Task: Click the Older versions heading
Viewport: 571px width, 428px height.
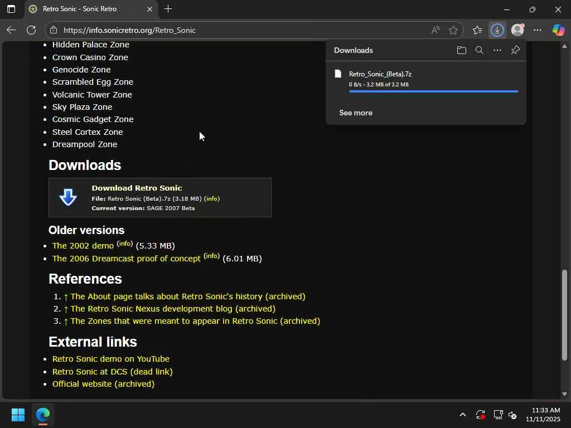Action: coord(86,230)
